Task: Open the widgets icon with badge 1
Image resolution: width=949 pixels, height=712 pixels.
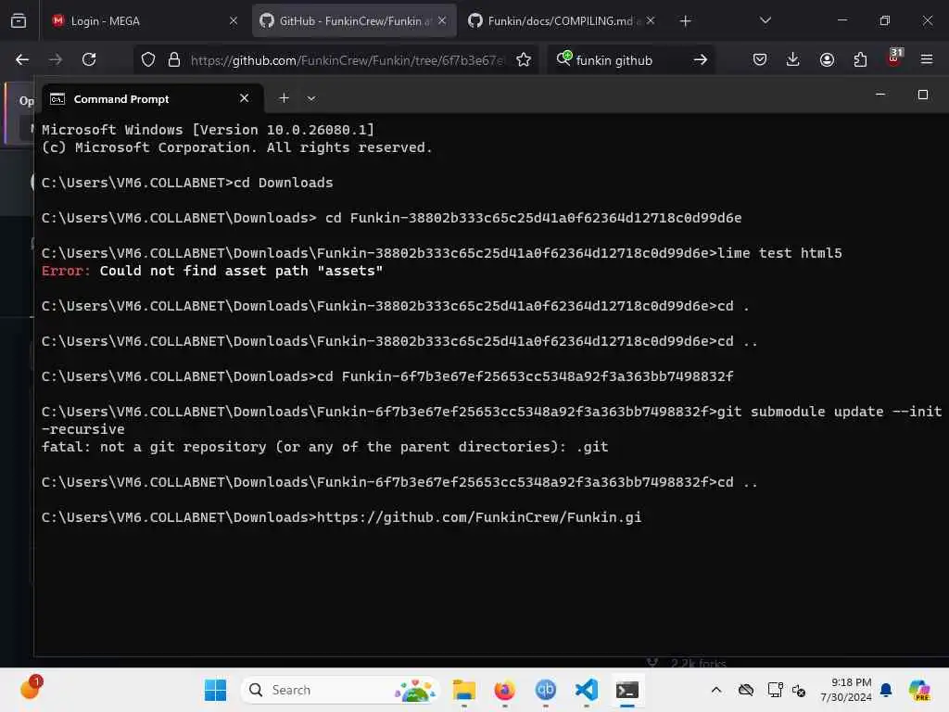Action: pyautogui.click(x=30, y=688)
